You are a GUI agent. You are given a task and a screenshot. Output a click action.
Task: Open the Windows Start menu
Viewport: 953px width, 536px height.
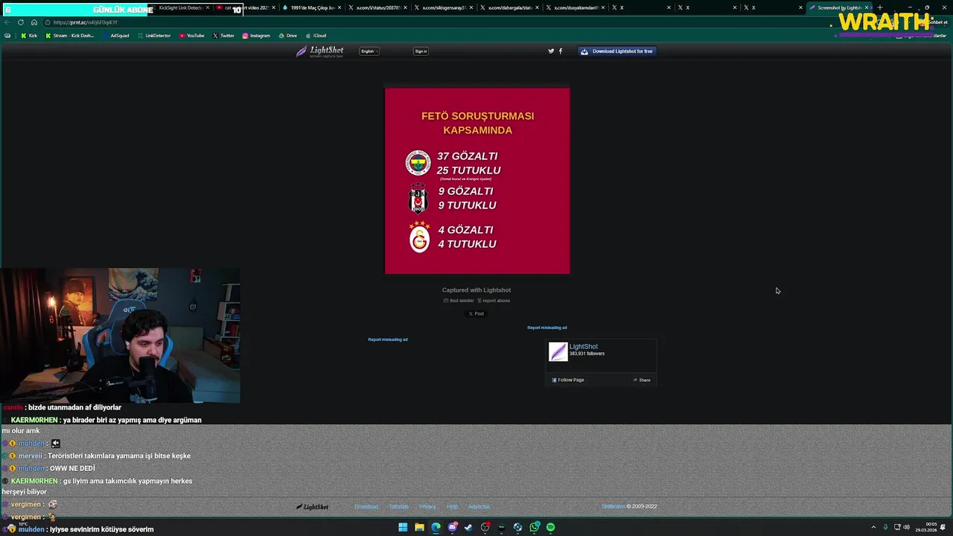(x=403, y=527)
